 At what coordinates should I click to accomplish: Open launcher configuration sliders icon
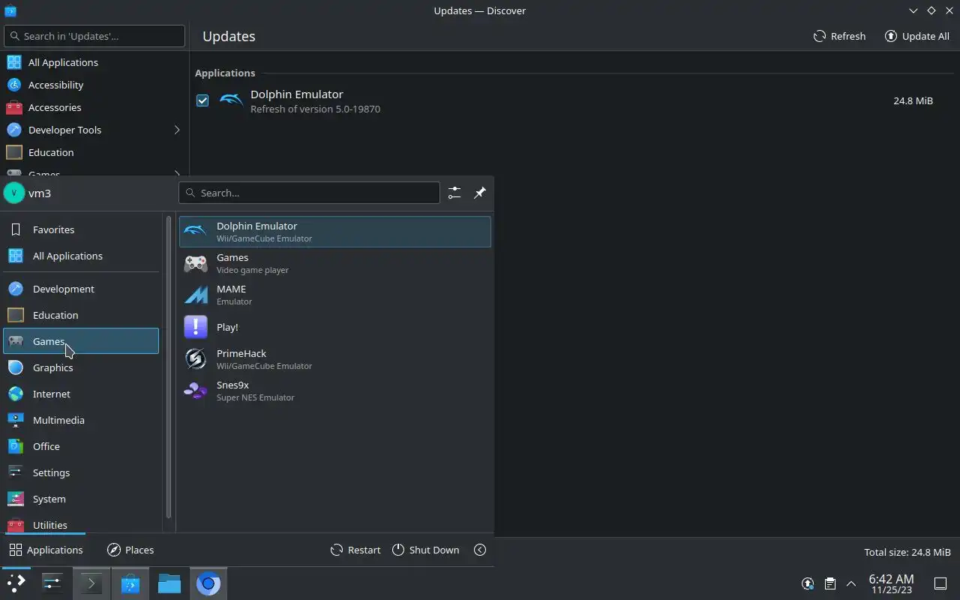pos(454,193)
